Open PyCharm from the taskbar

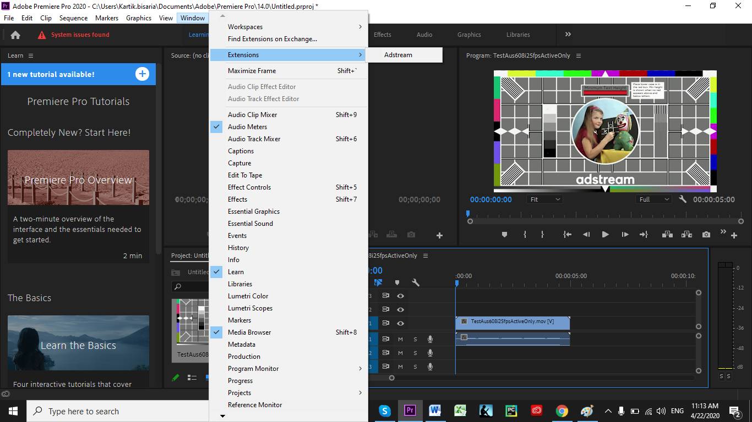pos(511,411)
